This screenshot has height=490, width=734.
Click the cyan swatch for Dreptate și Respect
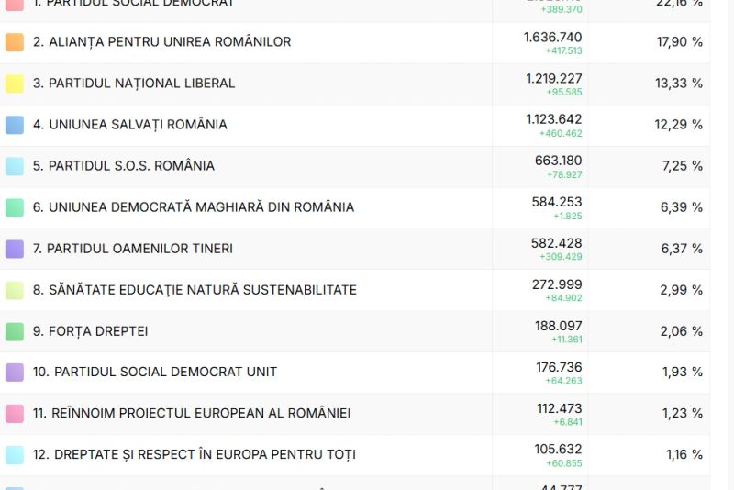[x=15, y=455]
